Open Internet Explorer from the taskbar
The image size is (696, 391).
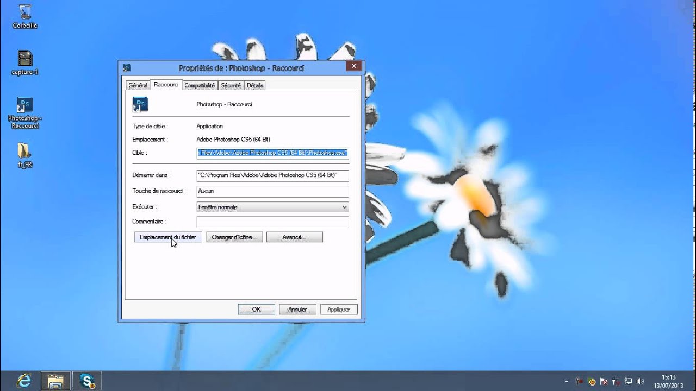[x=23, y=380]
